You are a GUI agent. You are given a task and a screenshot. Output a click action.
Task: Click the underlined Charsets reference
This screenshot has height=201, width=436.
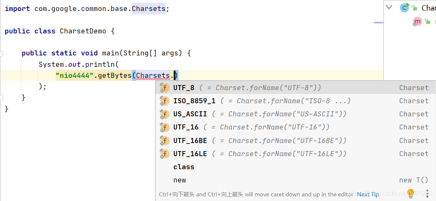pyautogui.click(x=153, y=75)
